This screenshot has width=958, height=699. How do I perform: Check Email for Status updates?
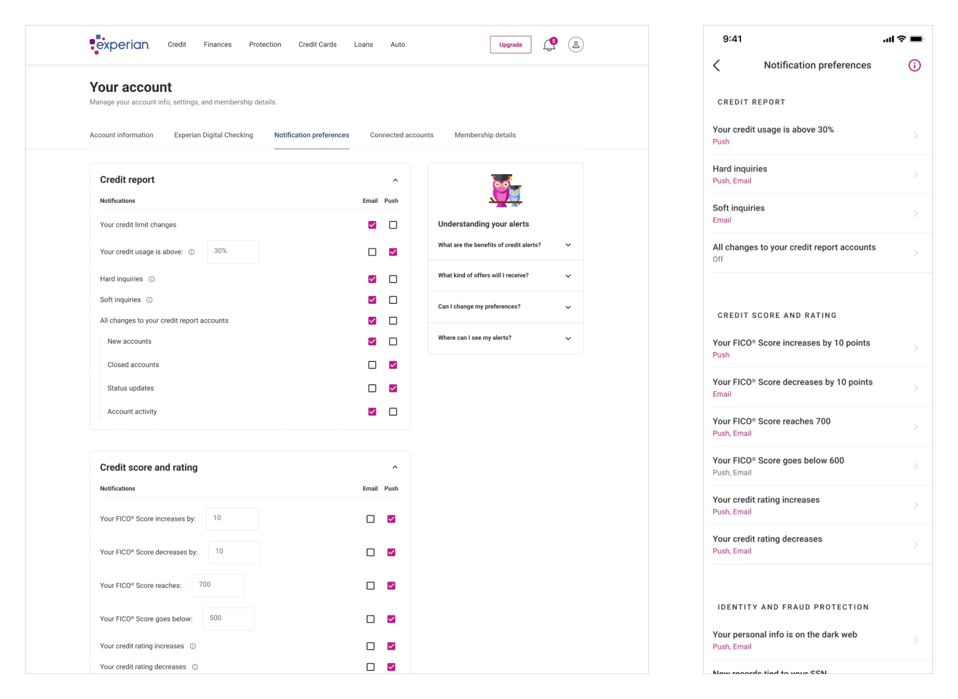372,388
